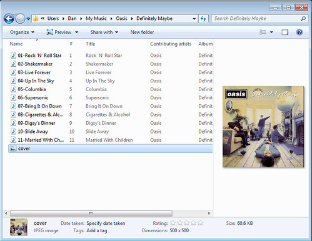
Task: Click Definitely Maybe in the breadcrumb
Action: tap(154, 19)
